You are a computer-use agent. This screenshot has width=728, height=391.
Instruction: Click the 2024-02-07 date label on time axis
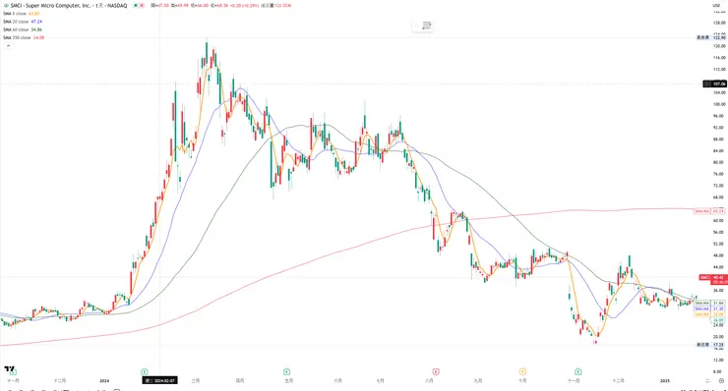[x=159, y=380]
